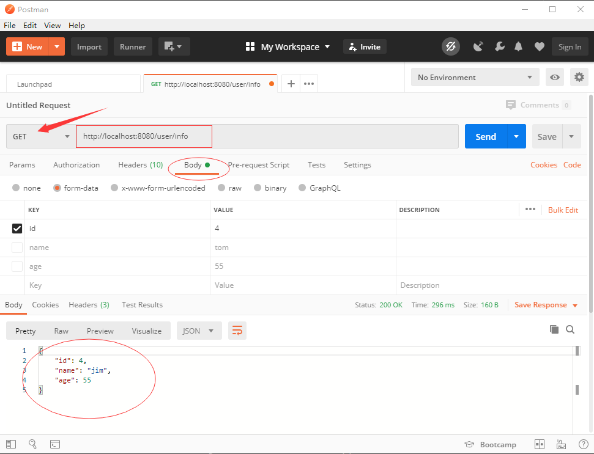Open the orange Code link
The height and width of the screenshot is (454, 594).
(x=572, y=165)
